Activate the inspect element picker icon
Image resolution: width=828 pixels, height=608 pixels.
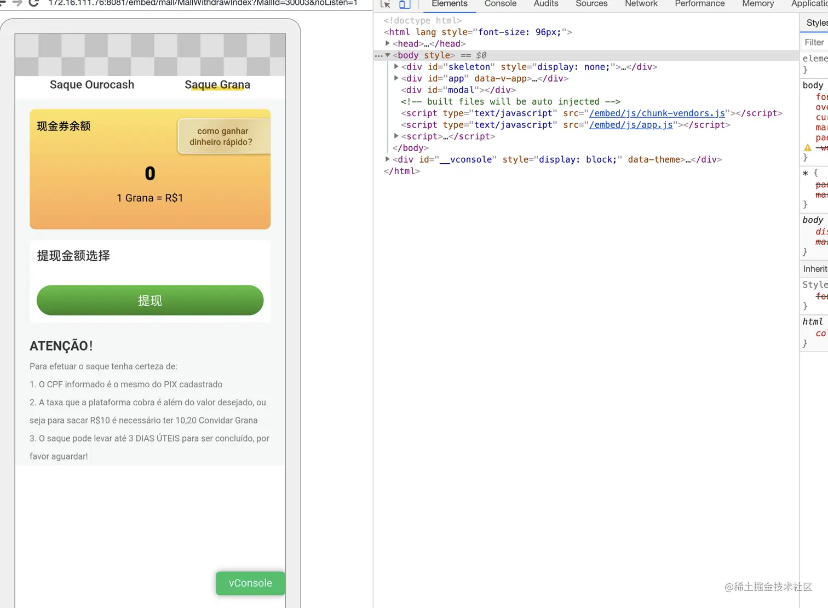pyautogui.click(x=386, y=4)
